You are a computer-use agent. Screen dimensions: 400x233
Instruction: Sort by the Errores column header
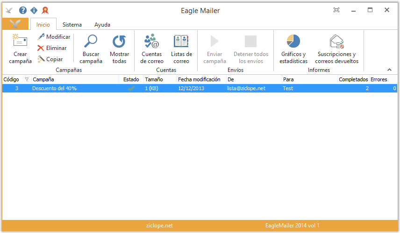384,79
